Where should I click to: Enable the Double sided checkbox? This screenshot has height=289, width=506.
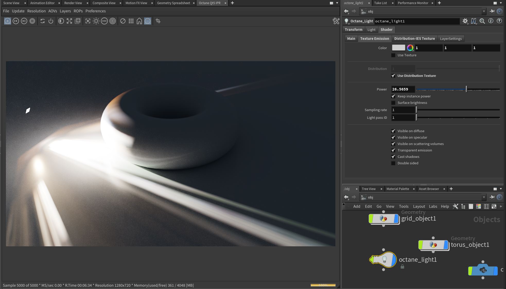point(393,163)
